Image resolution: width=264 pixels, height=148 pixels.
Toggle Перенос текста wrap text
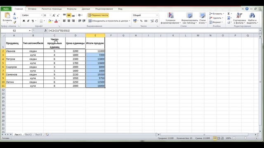pyautogui.click(x=98, y=15)
